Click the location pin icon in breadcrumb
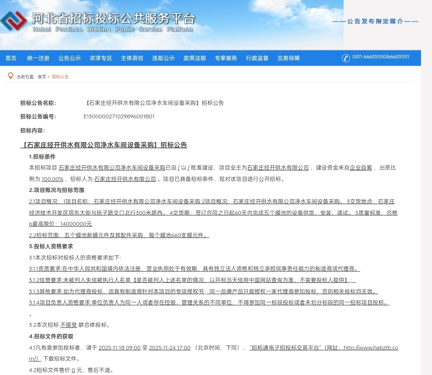Image resolution: width=432 pixels, height=375 pixels. pos(11,76)
